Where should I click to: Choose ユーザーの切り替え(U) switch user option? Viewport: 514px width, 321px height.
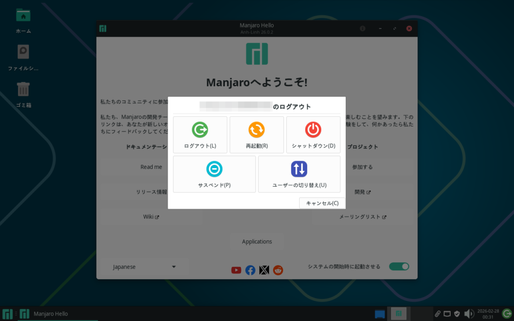coord(299,174)
